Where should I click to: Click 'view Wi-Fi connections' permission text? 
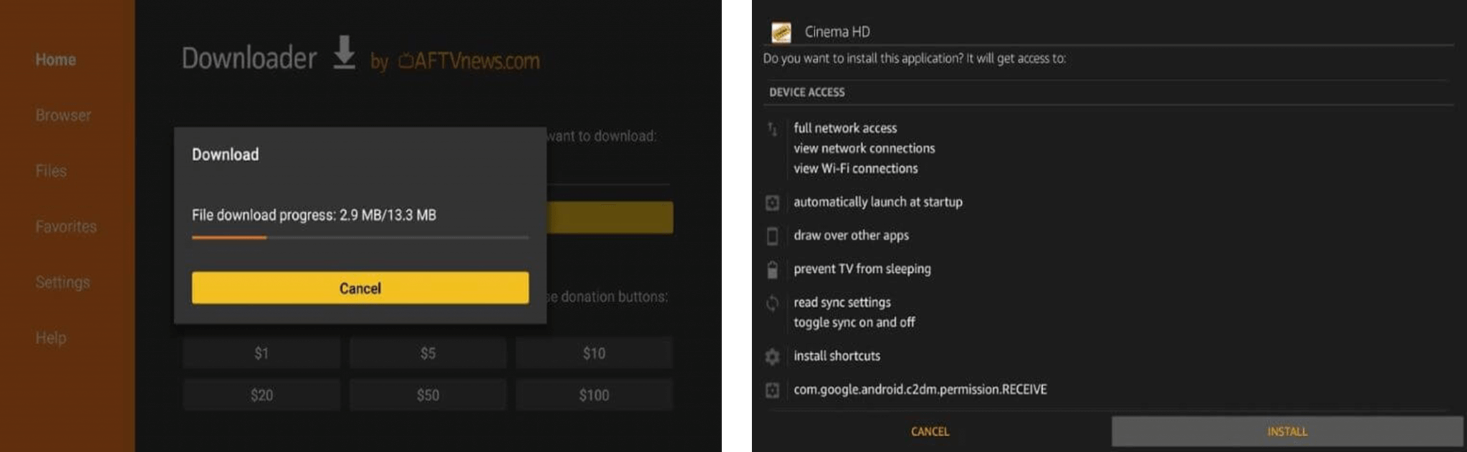point(855,168)
